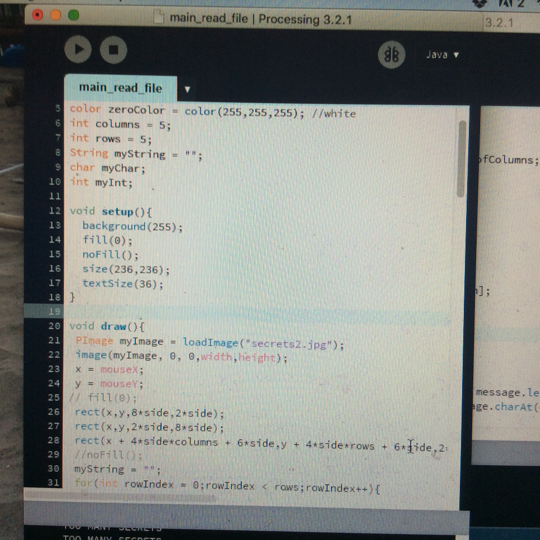
Task: Click 'ge.charAt(' text in background window
Action: (506, 407)
